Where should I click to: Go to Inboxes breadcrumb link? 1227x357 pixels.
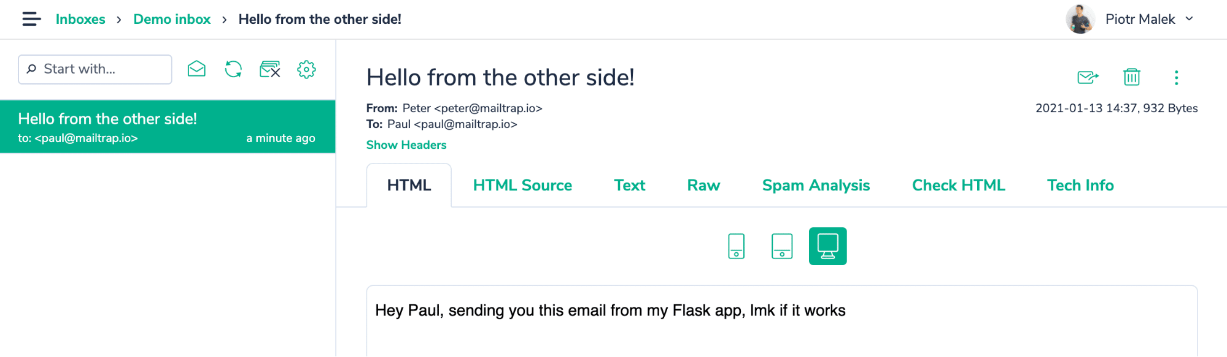(x=80, y=19)
